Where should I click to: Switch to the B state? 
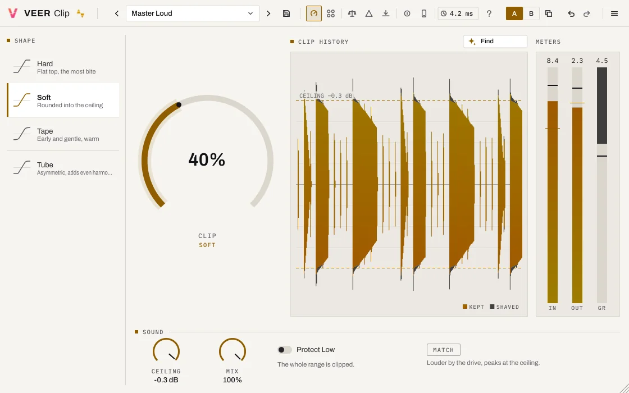[531, 13]
